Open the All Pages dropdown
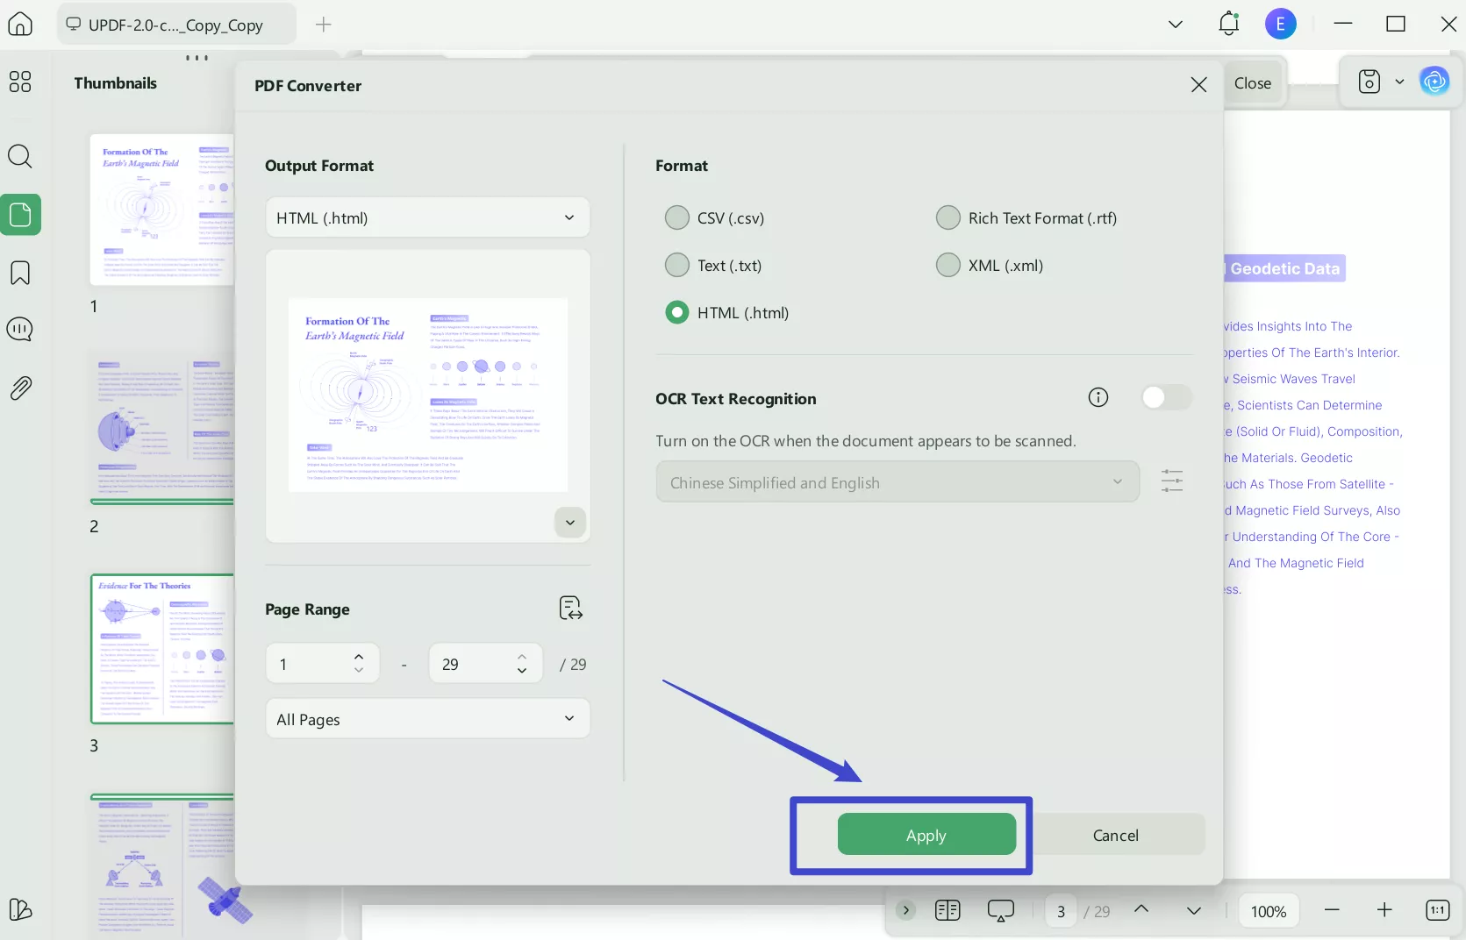Viewport: 1466px width, 940px height. pos(427,718)
